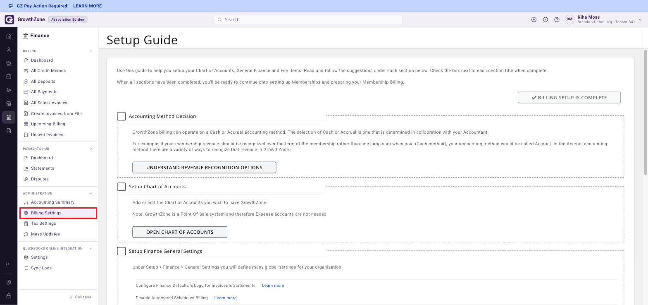Open the Home icon in the left rail
648x305 pixels.
click(x=9, y=36)
